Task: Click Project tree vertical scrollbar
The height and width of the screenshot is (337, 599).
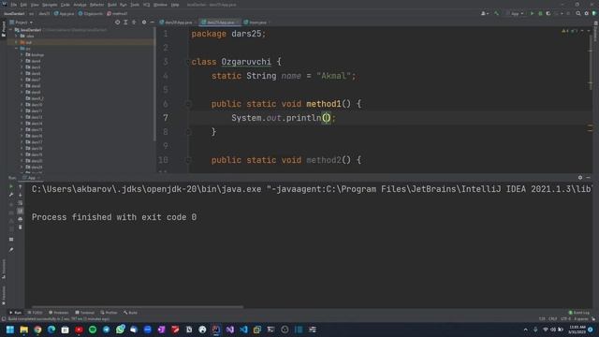Action: [154, 84]
